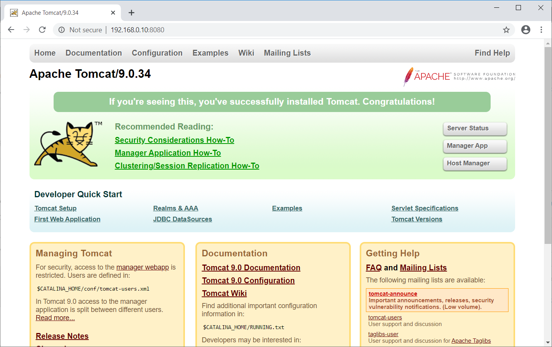Open the Realms & AAA link

click(176, 208)
